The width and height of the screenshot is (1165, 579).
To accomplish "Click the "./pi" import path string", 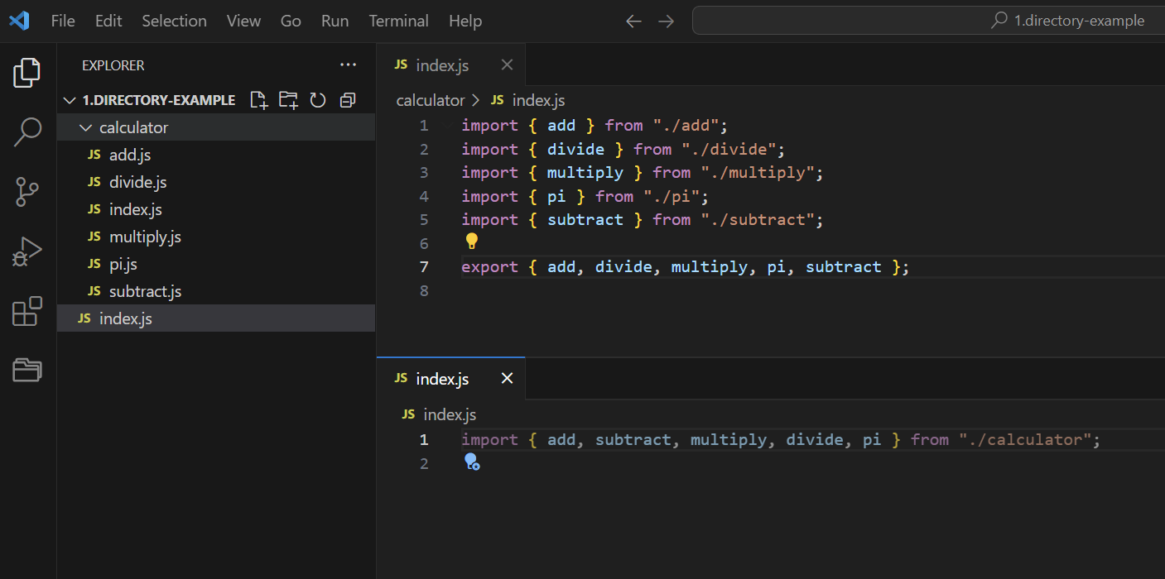I will coord(672,196).
